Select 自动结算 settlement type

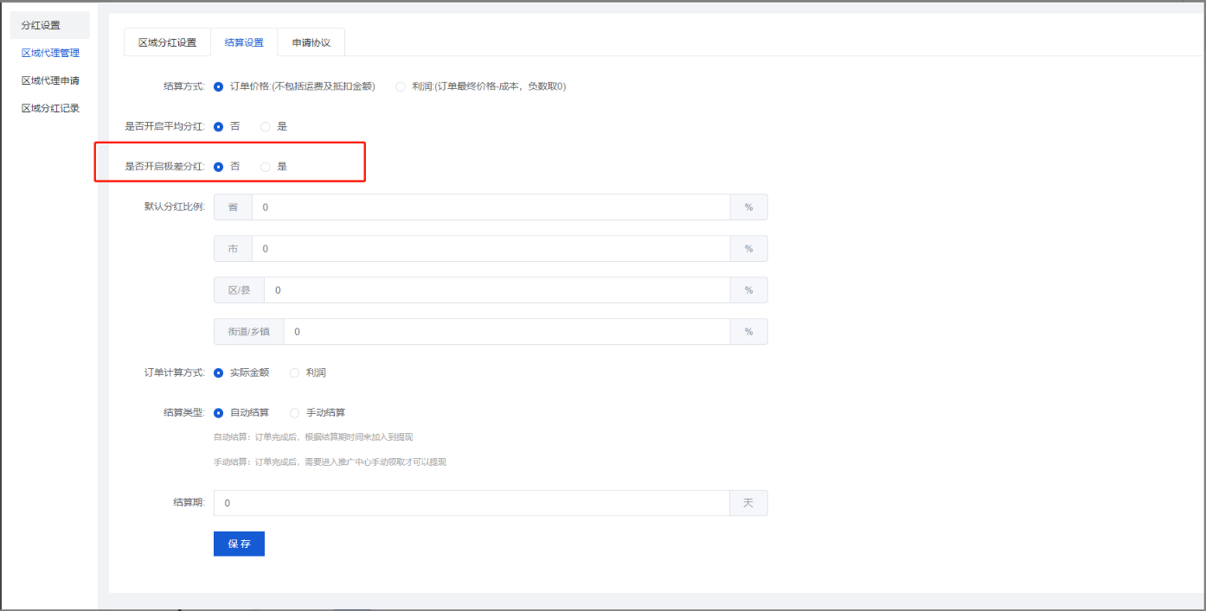click(x=219, y=412)
